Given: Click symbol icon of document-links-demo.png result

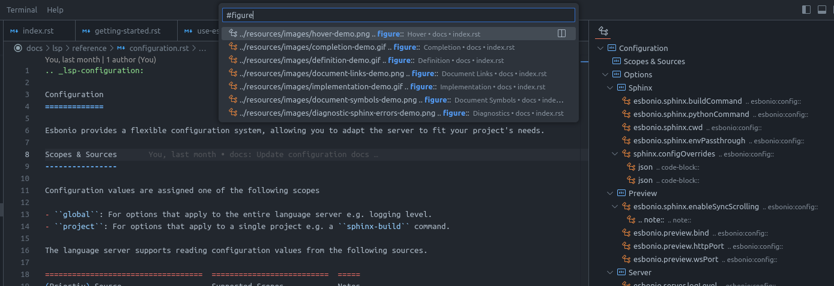Looking at the screenshot, I should click(x=234, y=73).
